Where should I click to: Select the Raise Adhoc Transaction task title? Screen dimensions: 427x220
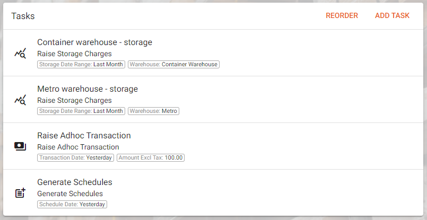[84, 136]
